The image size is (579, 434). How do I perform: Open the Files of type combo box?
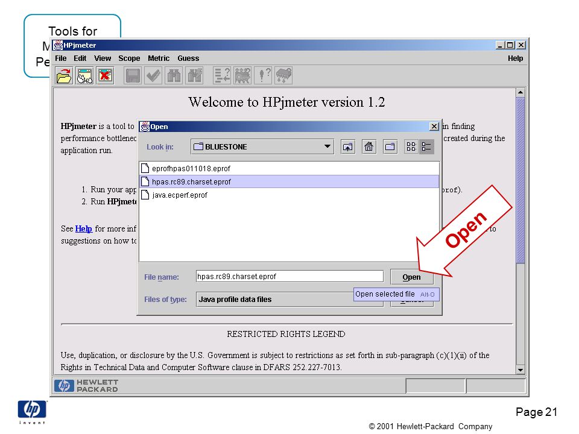(x=289, y=300)
